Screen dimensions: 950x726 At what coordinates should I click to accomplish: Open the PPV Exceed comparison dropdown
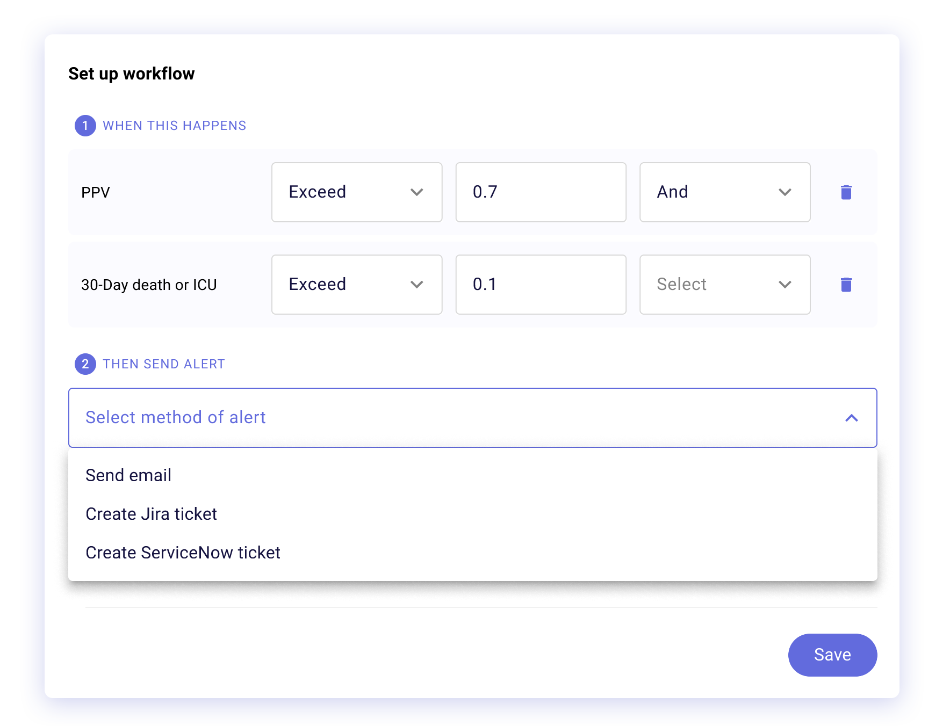[356, 192]
